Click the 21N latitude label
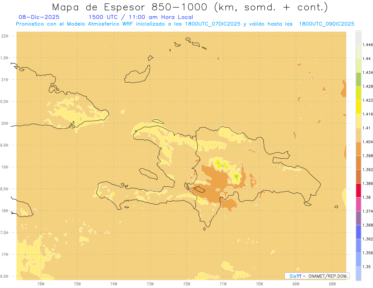The width and height of the screenshot is (373, 288). pos(5,80)
